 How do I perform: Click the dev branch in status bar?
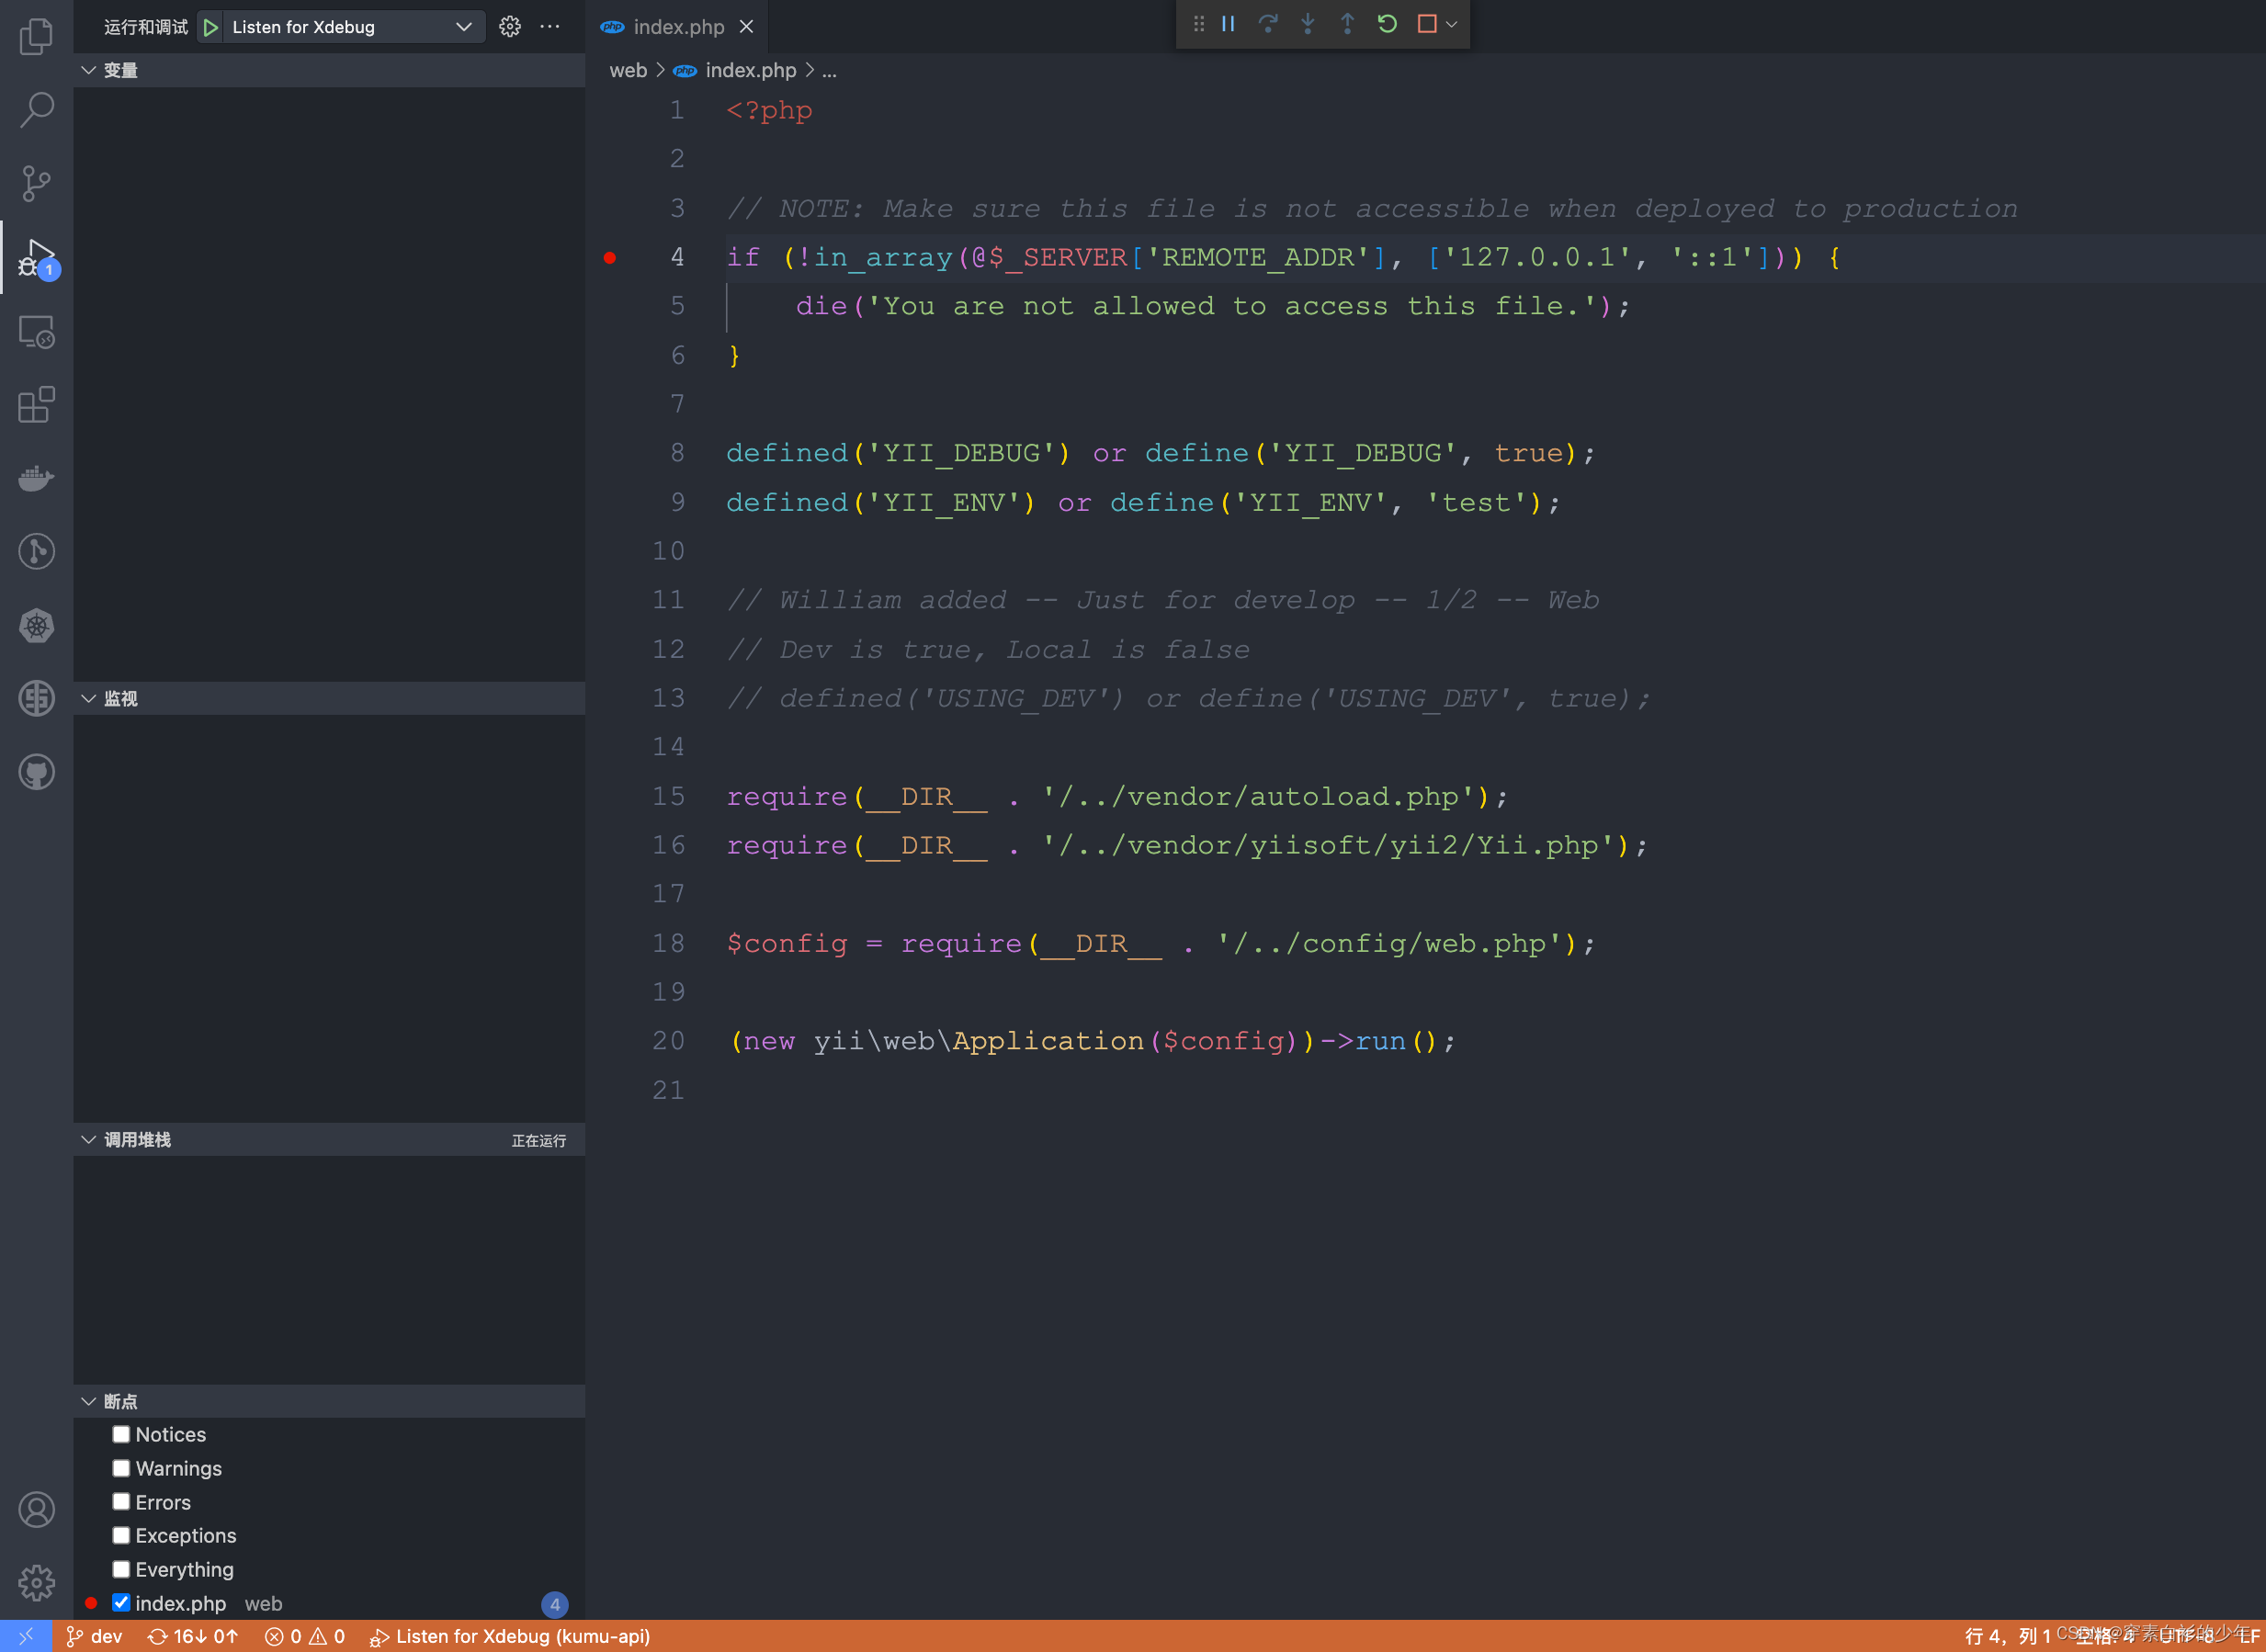click(95, 1636)
